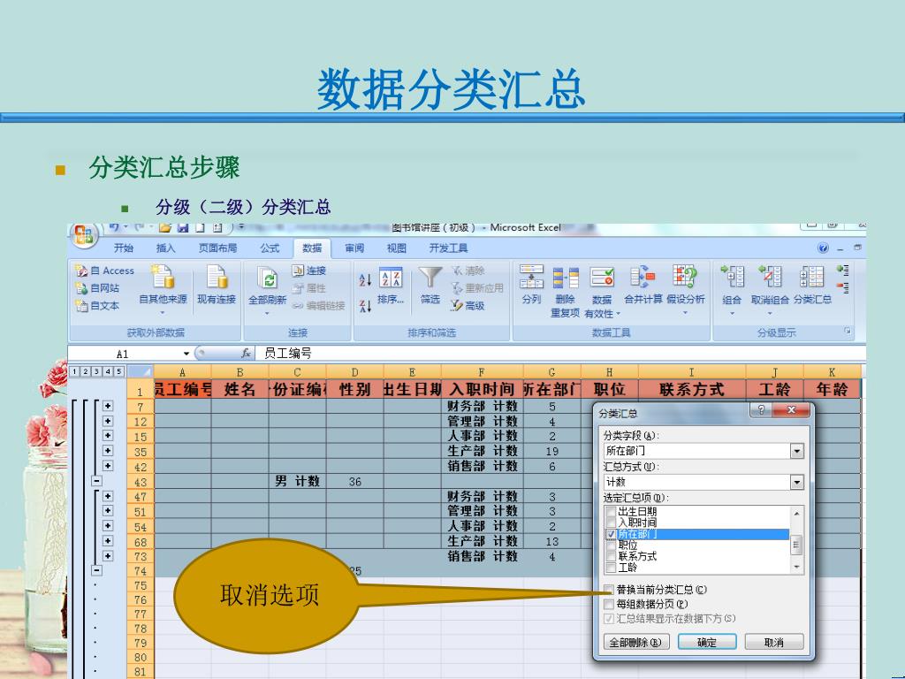
Task: Switch to 公式 ribbon tab
Action: coord(270,248)
